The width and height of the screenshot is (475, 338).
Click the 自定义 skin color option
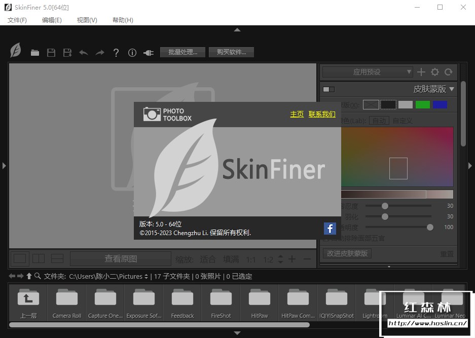403,121
